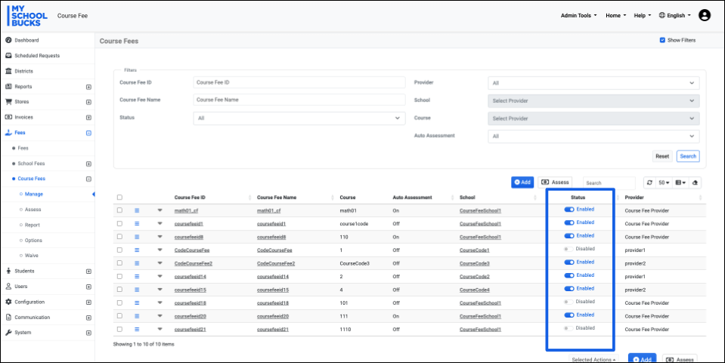This screenshot has width=725, height=363.
Task: Open the Auto Assessment filter dropdown
Action: tap(593, 136)
